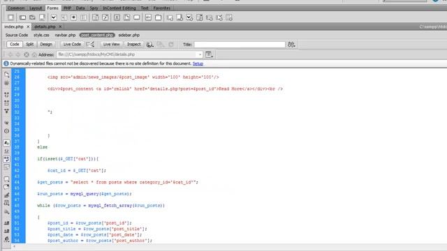Outdent Code from coding toolbar

[6, 231]
